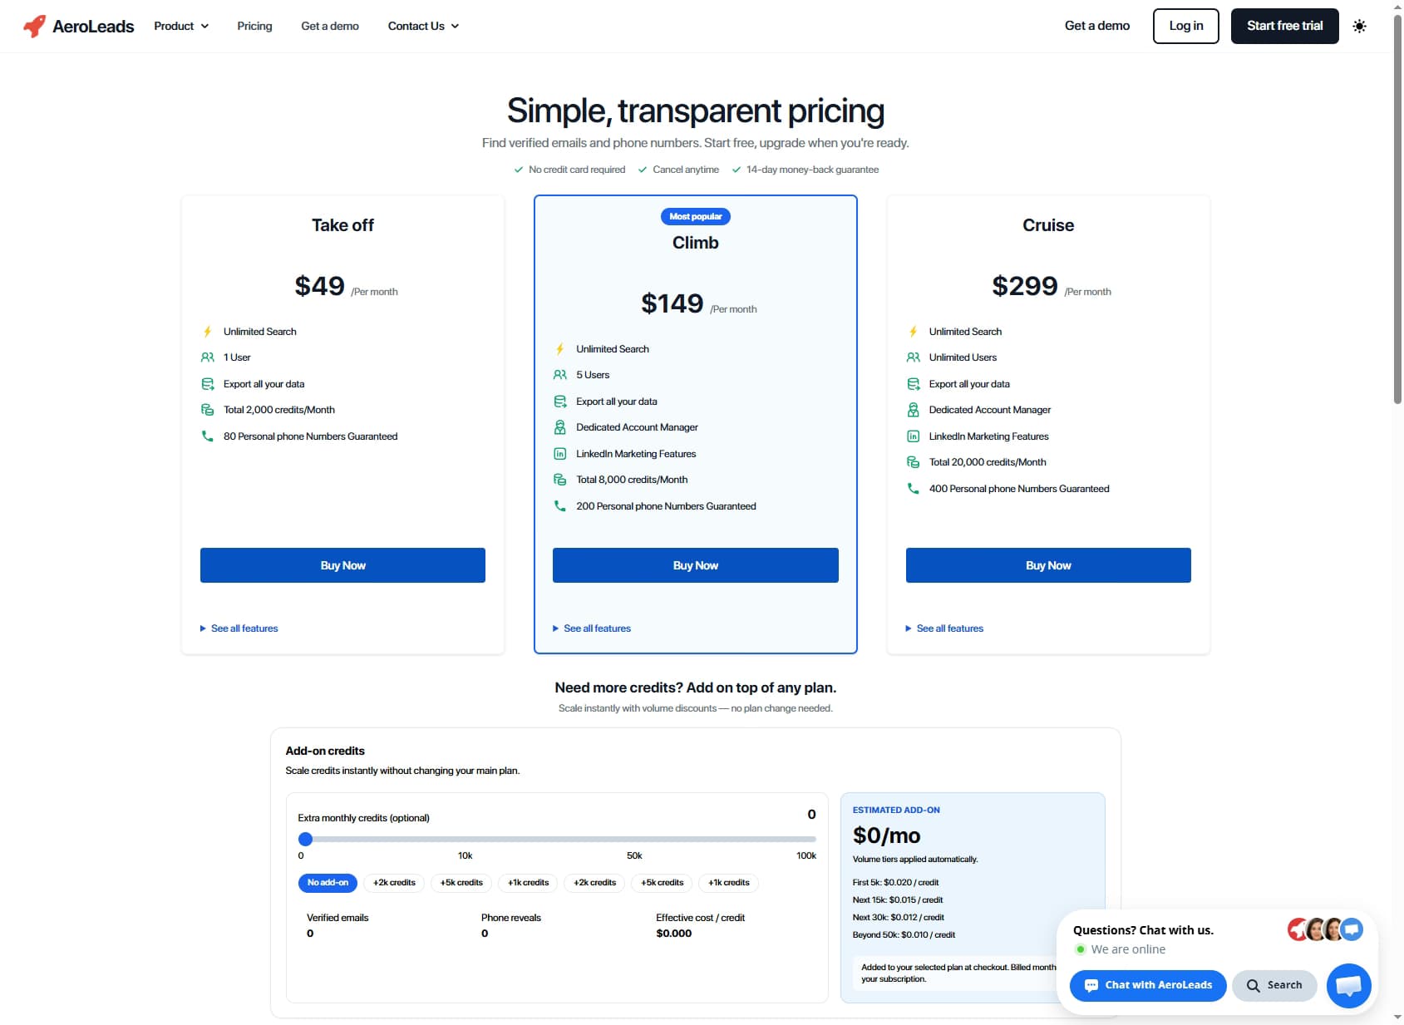
Task: Click the Effective cost / credit value $0.000
Action: [x=673, y=934]
